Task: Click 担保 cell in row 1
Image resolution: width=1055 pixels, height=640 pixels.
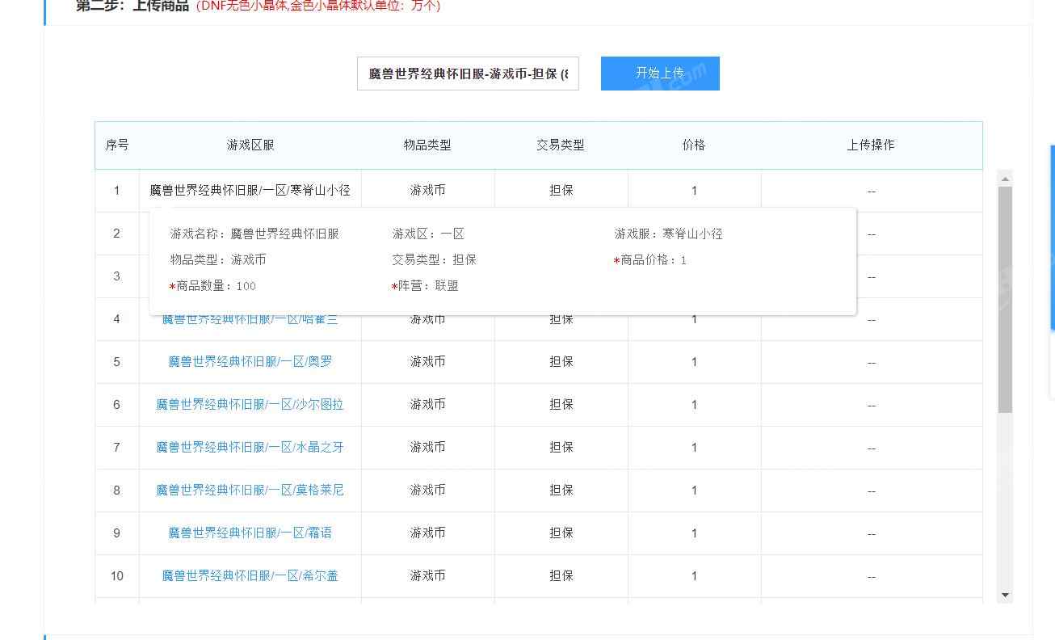Action: click(x=561, y=191)
